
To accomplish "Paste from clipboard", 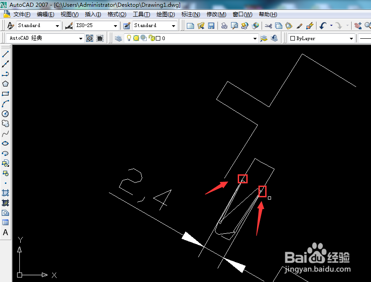I will pyautogui.click(x=289, y=26).
